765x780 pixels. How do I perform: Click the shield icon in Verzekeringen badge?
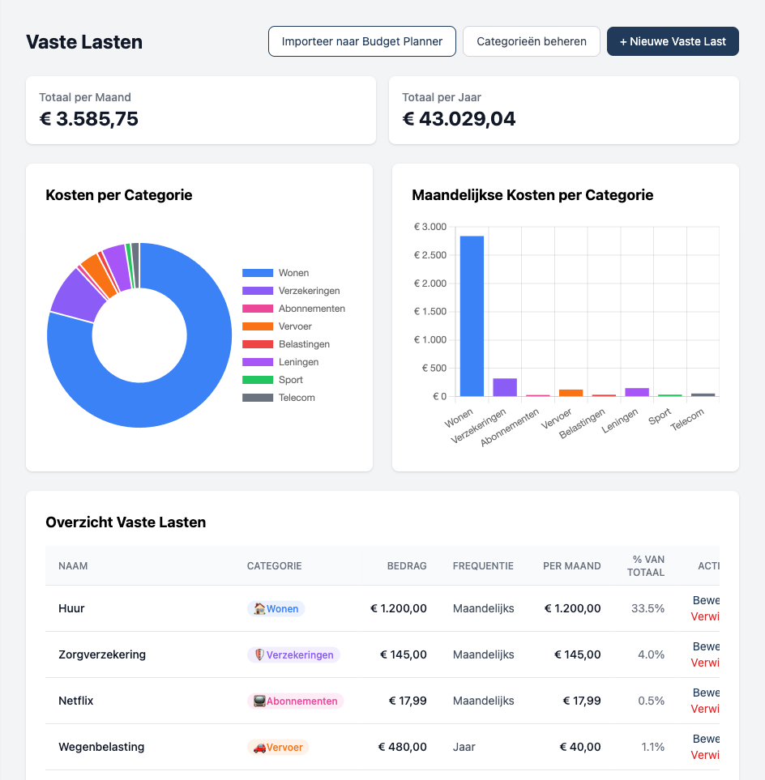click(x=259, y=654)
